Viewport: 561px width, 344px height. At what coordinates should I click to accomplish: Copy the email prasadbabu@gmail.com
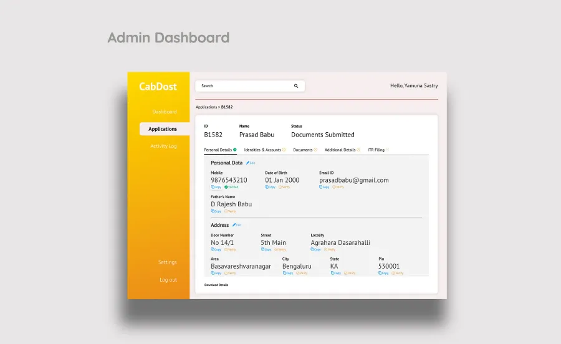pos(324,187)
